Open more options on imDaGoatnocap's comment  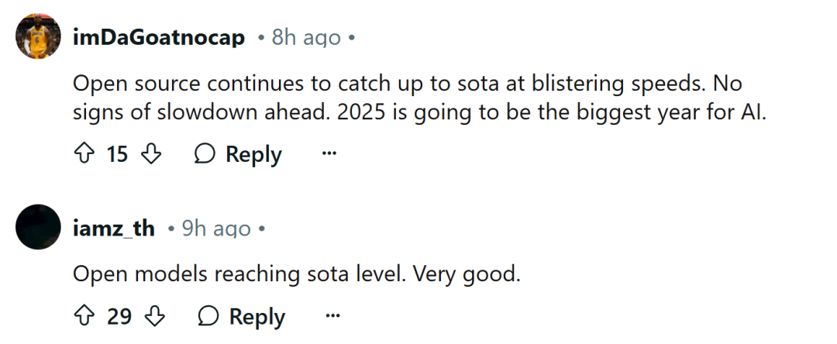tap(329, 154)
